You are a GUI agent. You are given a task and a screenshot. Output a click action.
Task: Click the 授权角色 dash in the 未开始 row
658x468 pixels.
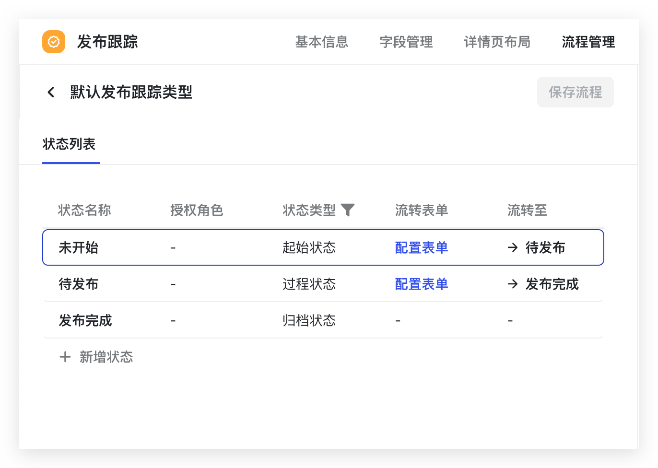click(173, 248)
